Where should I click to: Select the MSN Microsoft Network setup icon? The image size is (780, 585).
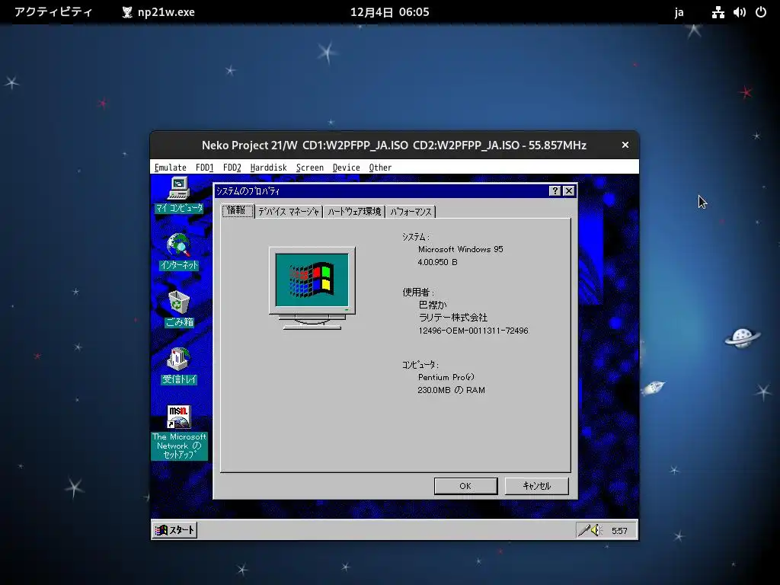pyautogui.click(x=178, y=432)
